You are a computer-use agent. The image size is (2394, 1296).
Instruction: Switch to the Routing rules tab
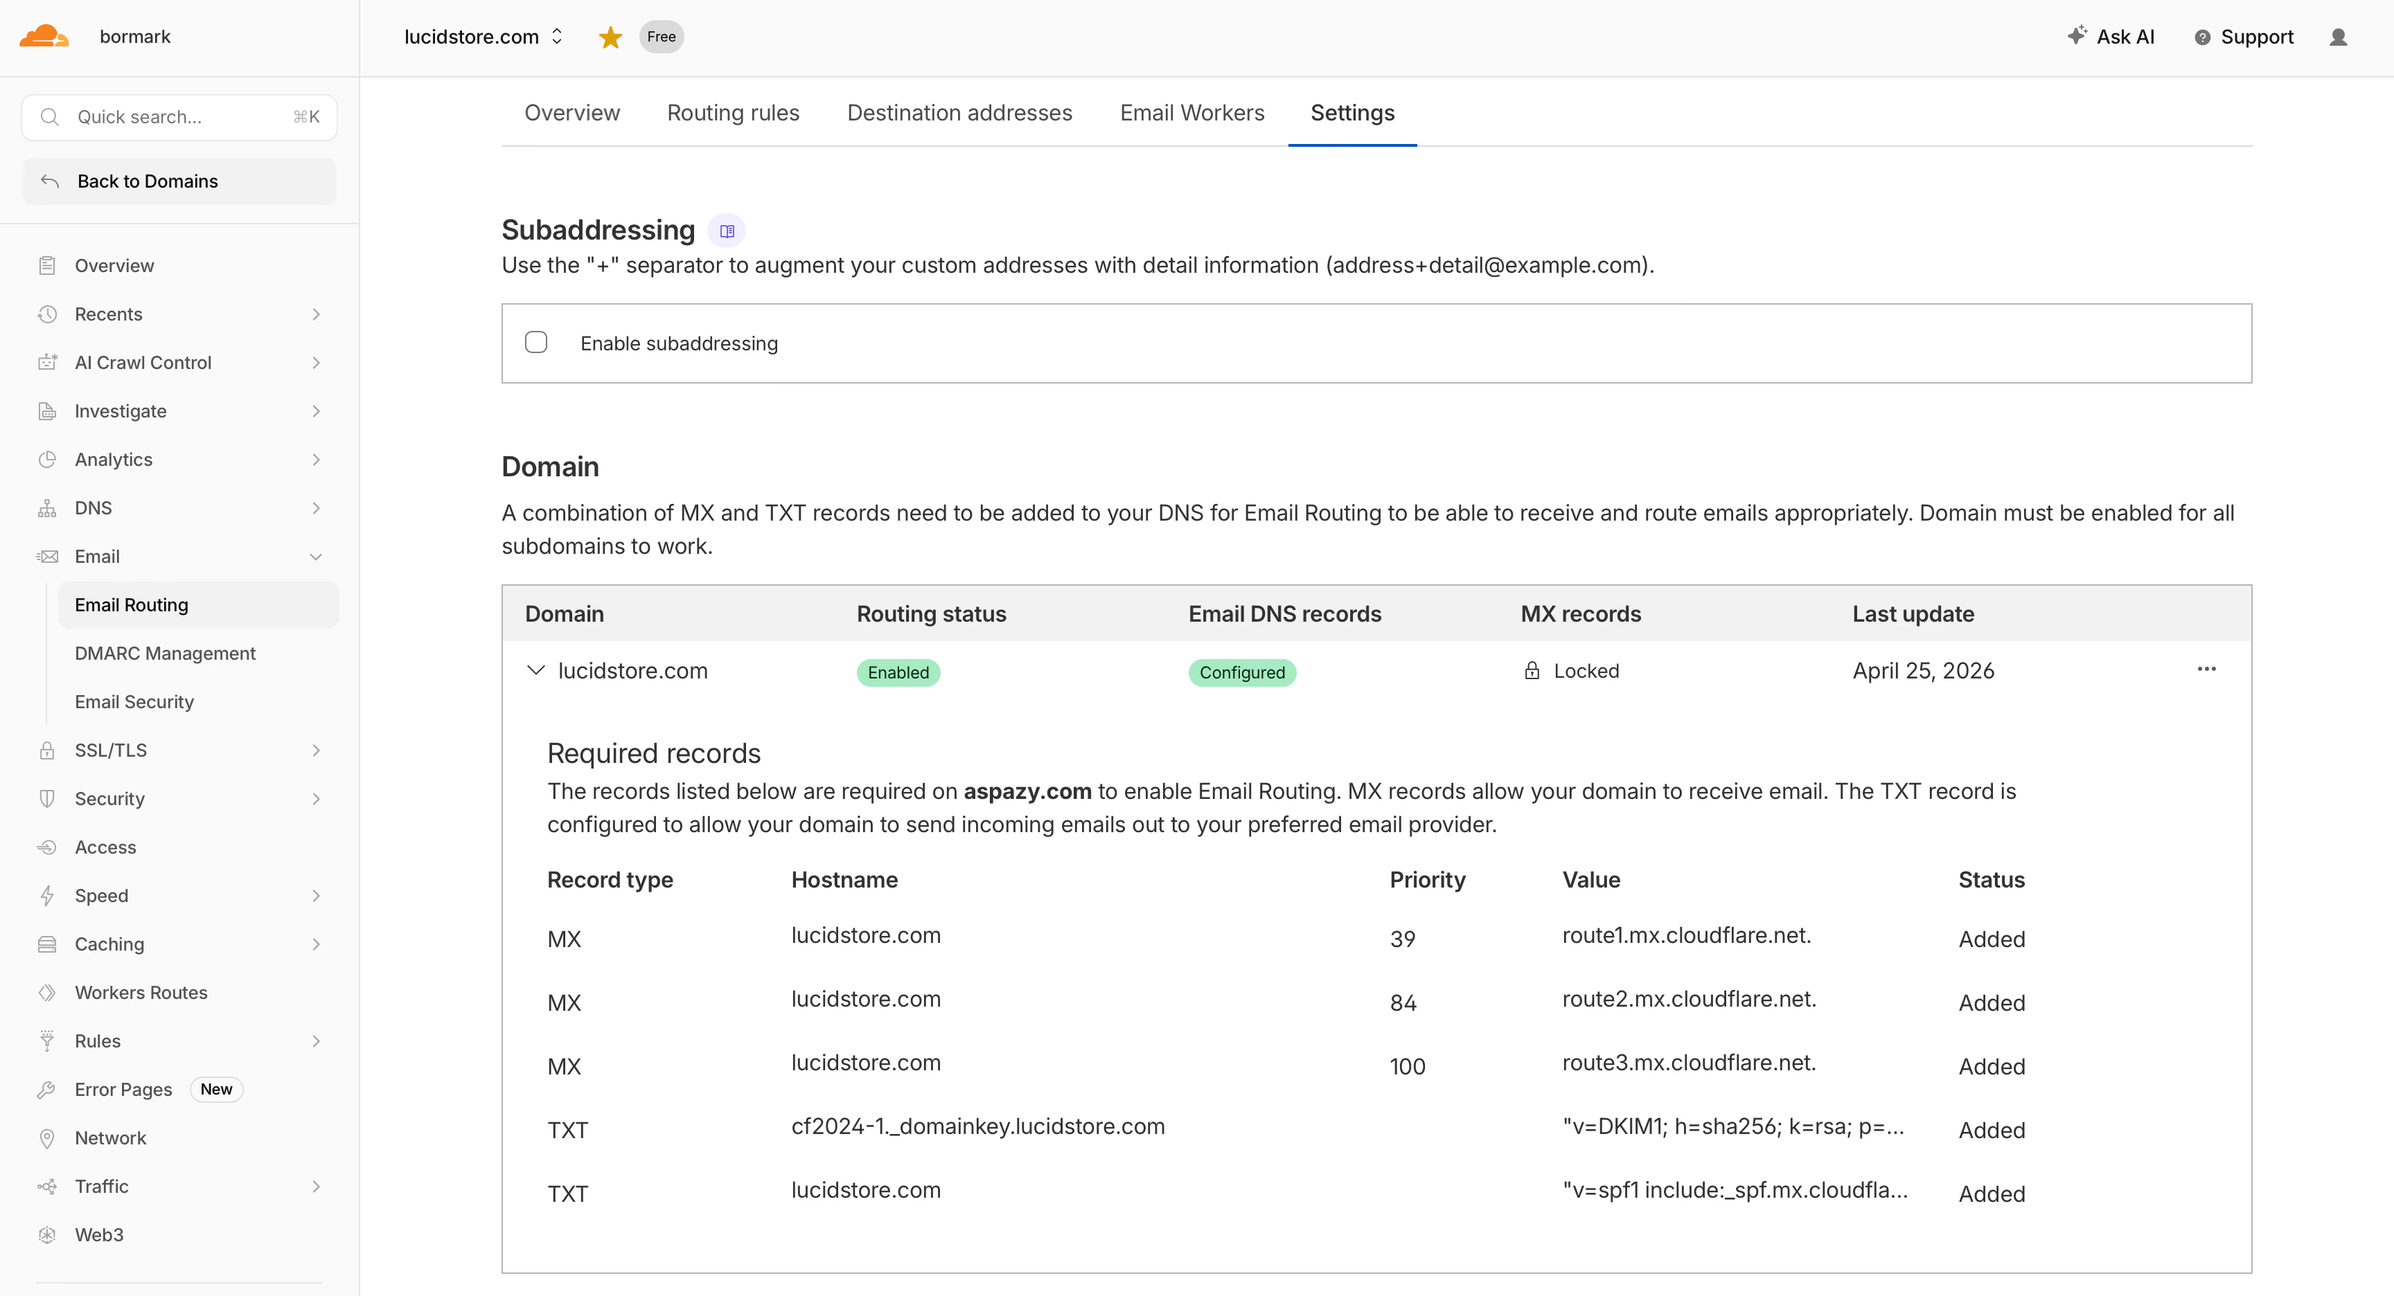coord(734,112)
